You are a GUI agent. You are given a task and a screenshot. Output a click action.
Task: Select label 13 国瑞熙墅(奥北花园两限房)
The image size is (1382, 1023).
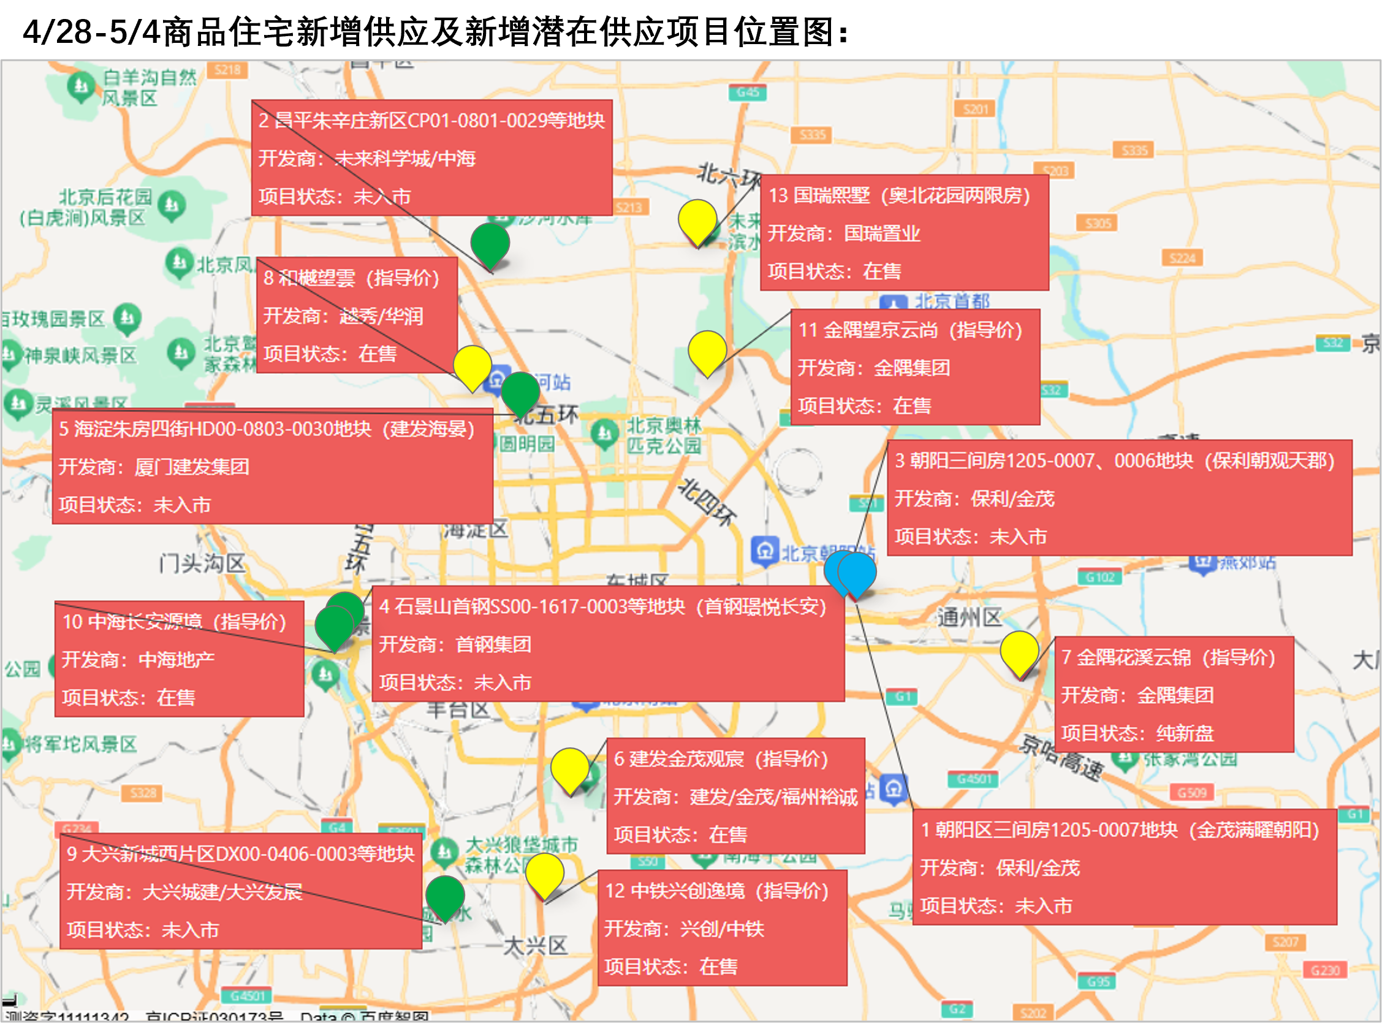[905, 232]
